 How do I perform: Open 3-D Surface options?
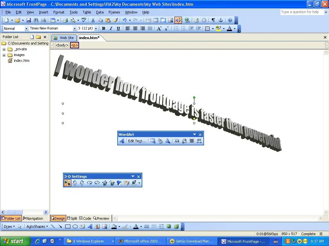pyautogui.click(x=127, y=183)
